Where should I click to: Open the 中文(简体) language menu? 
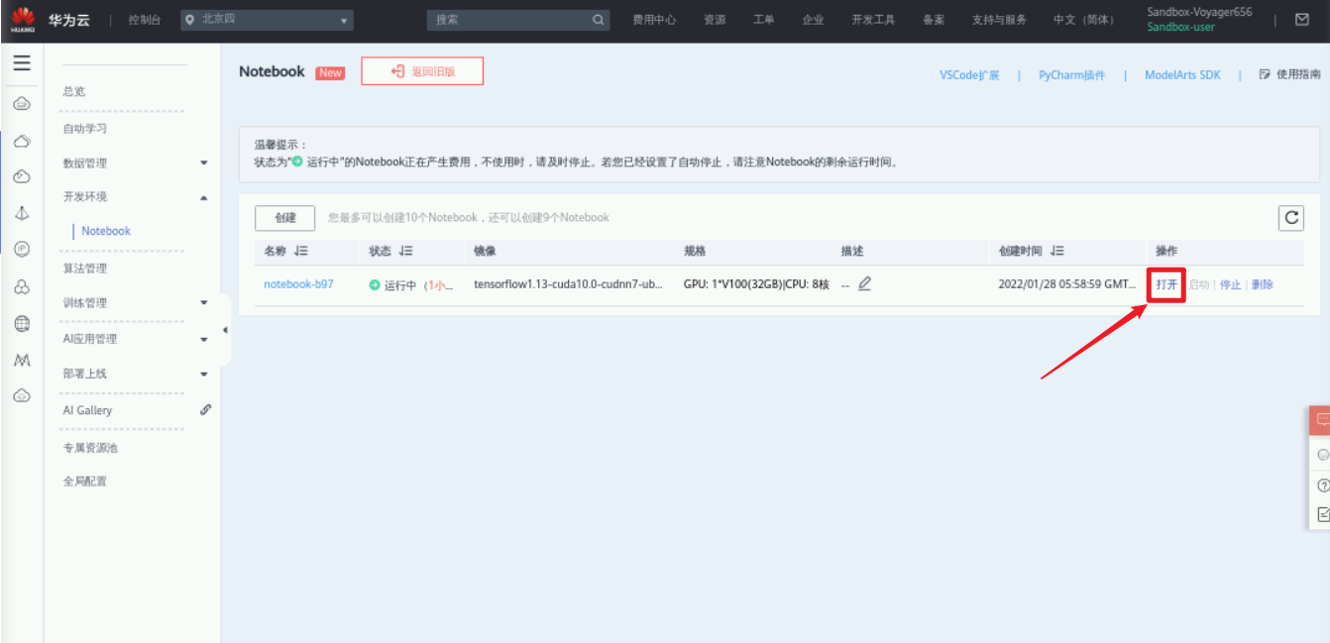click(x=1084, y=20)
